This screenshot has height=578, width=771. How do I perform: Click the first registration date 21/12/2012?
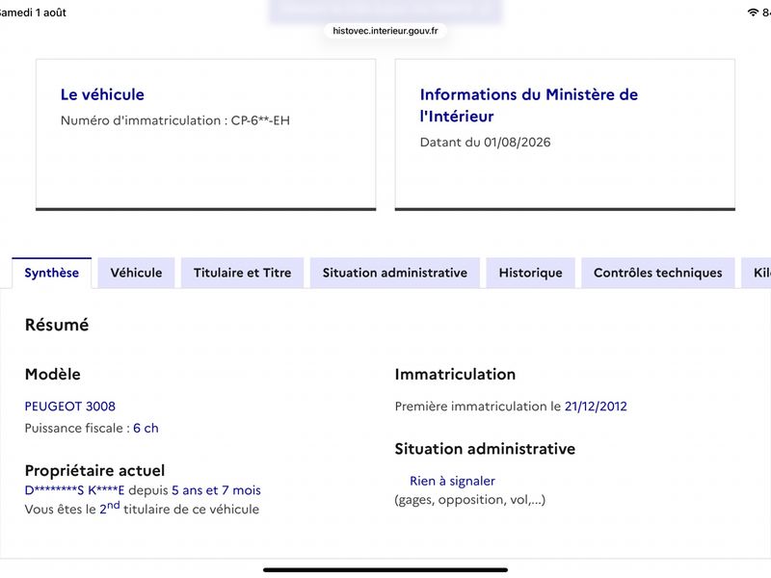pyautogui.click(x=596, y=407)
